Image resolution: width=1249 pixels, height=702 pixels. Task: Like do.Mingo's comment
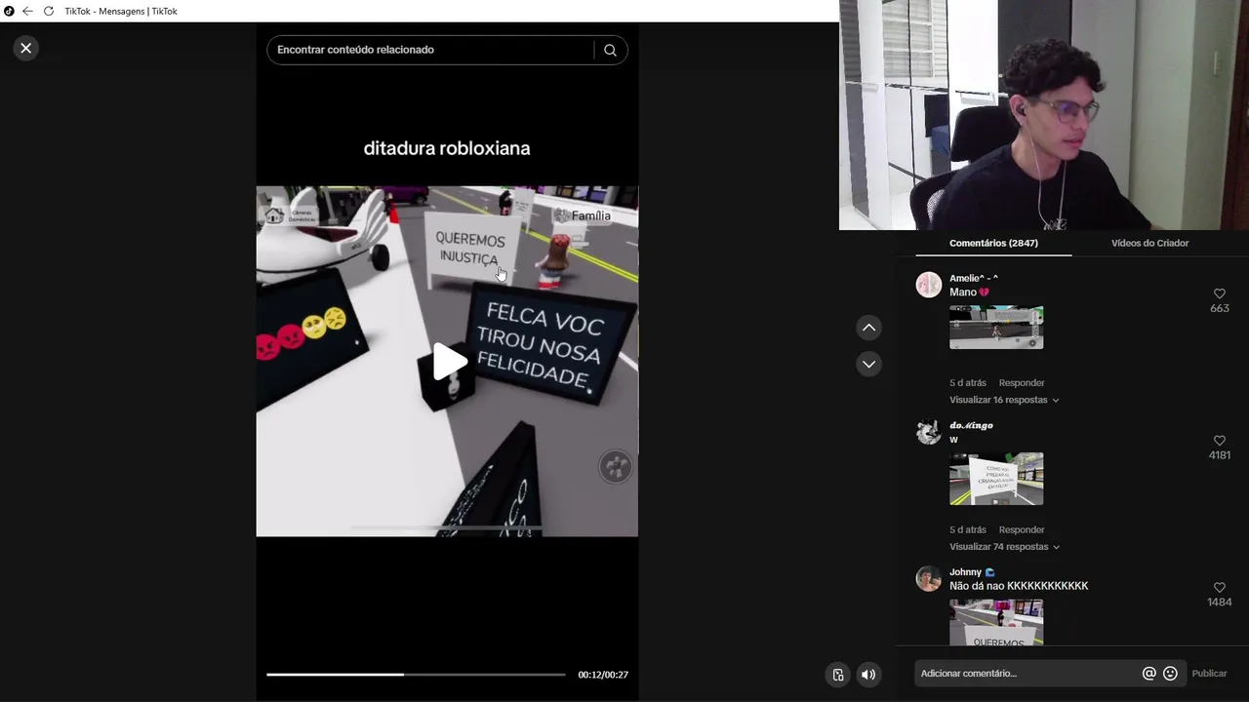pos(1219,441)
